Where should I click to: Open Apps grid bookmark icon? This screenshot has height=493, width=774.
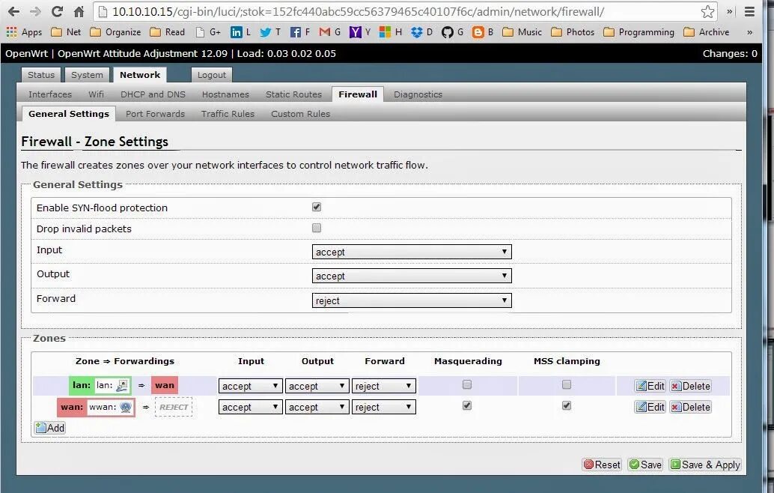11,32
